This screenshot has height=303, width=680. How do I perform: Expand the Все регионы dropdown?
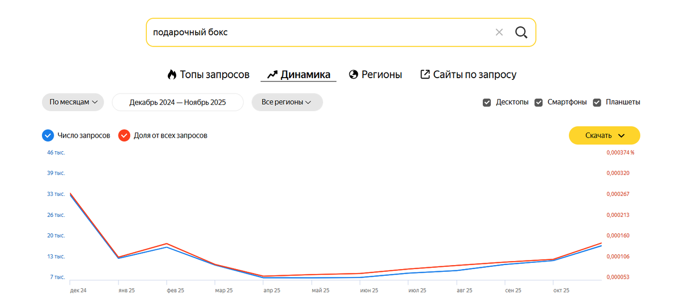coord(287,103)
